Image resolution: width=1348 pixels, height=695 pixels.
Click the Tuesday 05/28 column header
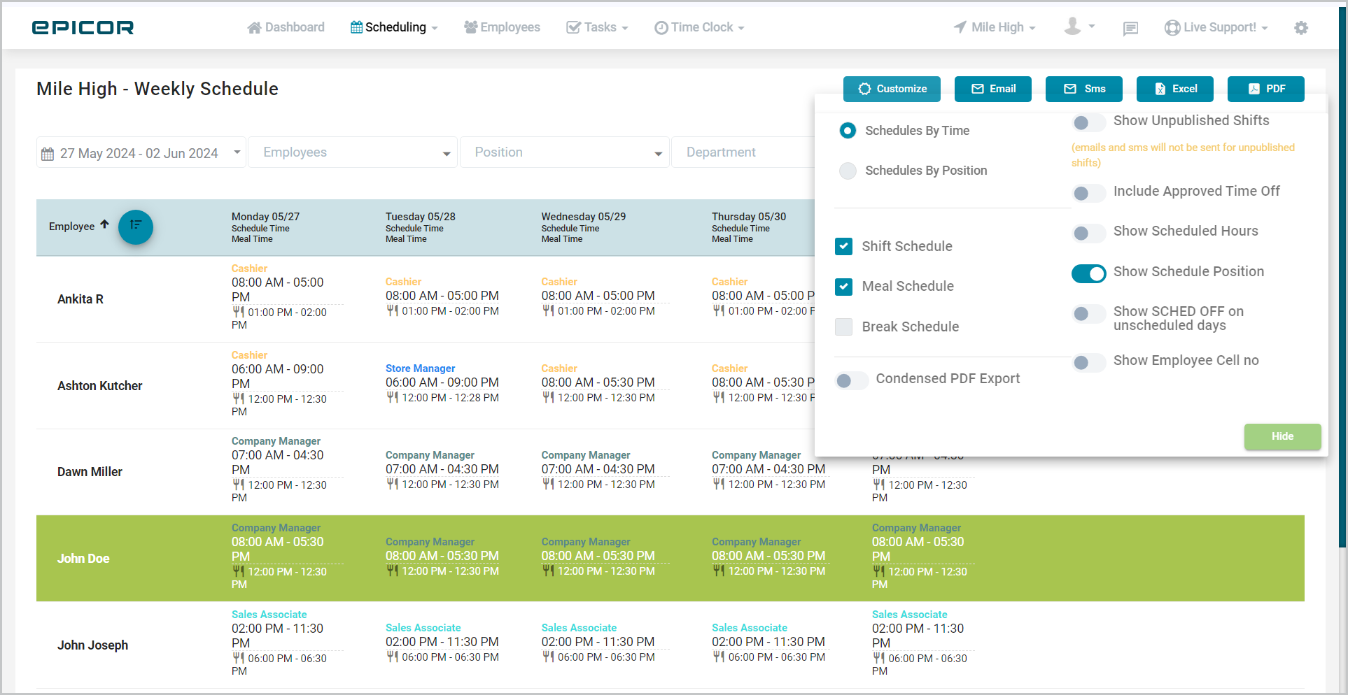tap(420, 227)
